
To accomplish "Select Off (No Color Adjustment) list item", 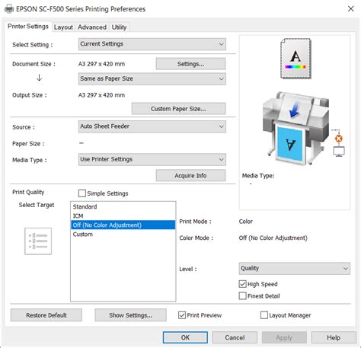I will point(123,225).
